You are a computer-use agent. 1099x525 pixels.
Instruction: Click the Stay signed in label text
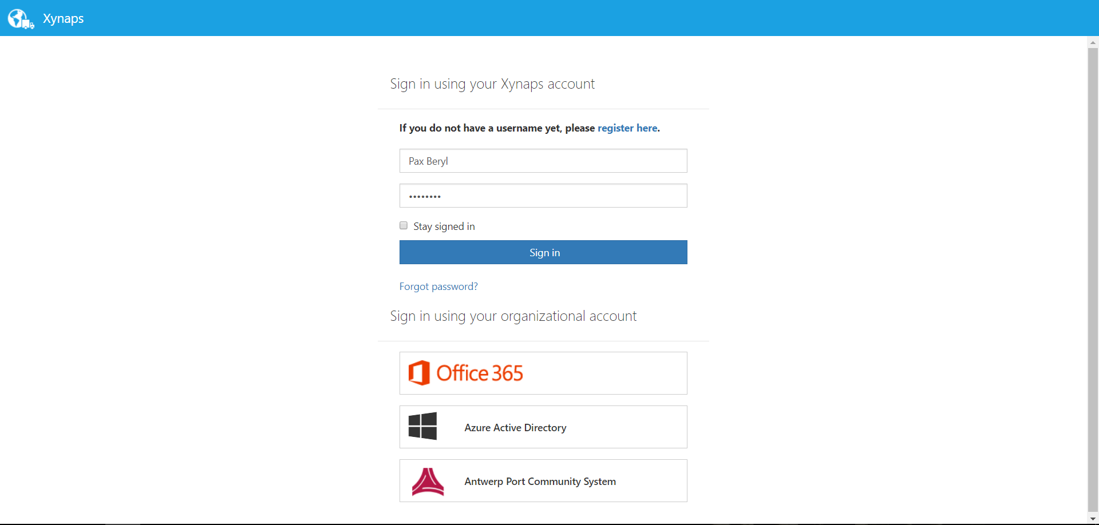click(444, 226)
